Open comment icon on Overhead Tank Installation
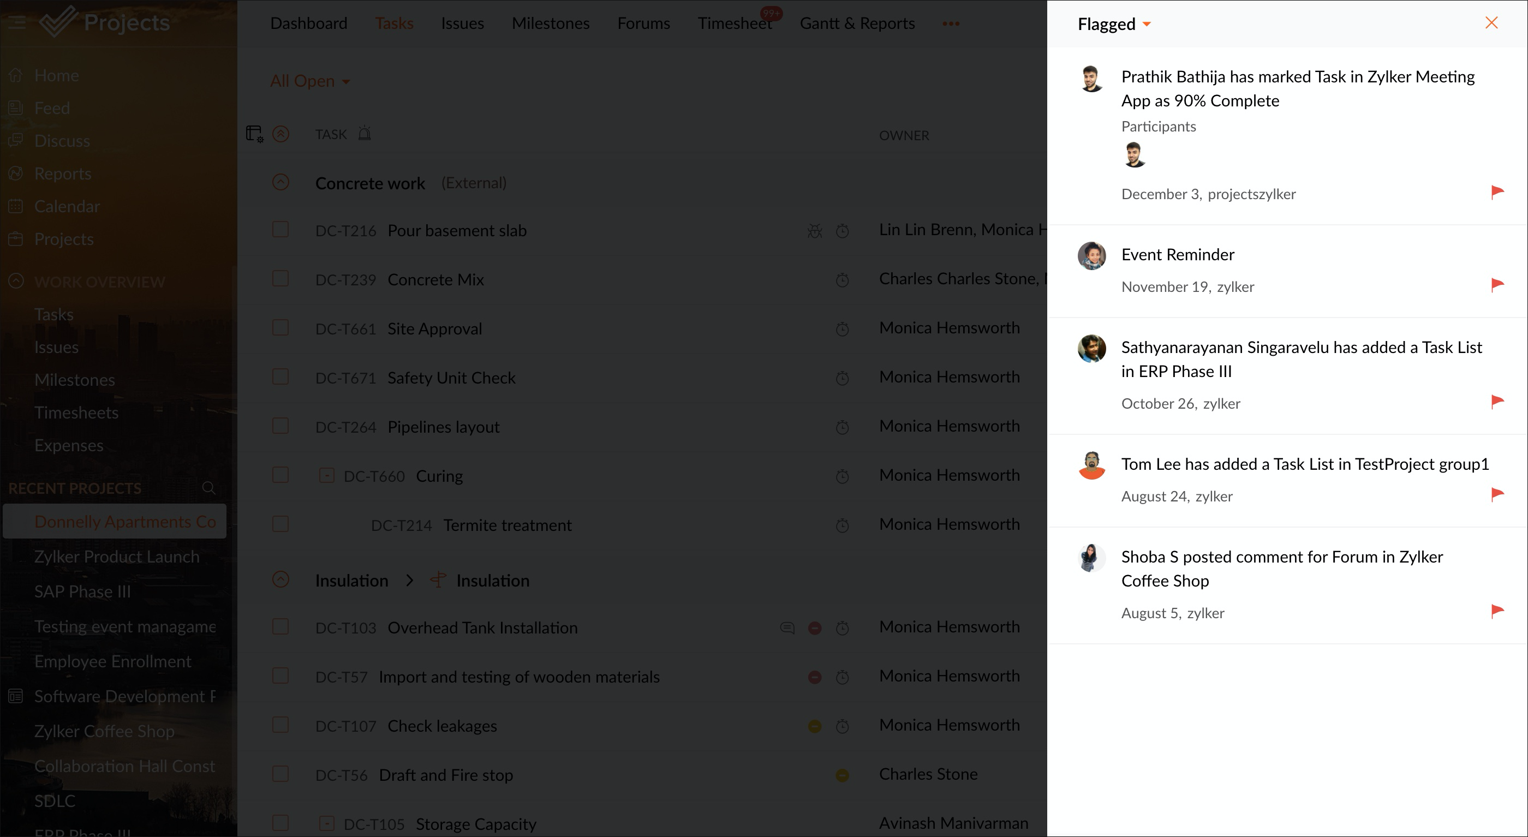This screenshot has width=1528, height=837. coord(786,627)
